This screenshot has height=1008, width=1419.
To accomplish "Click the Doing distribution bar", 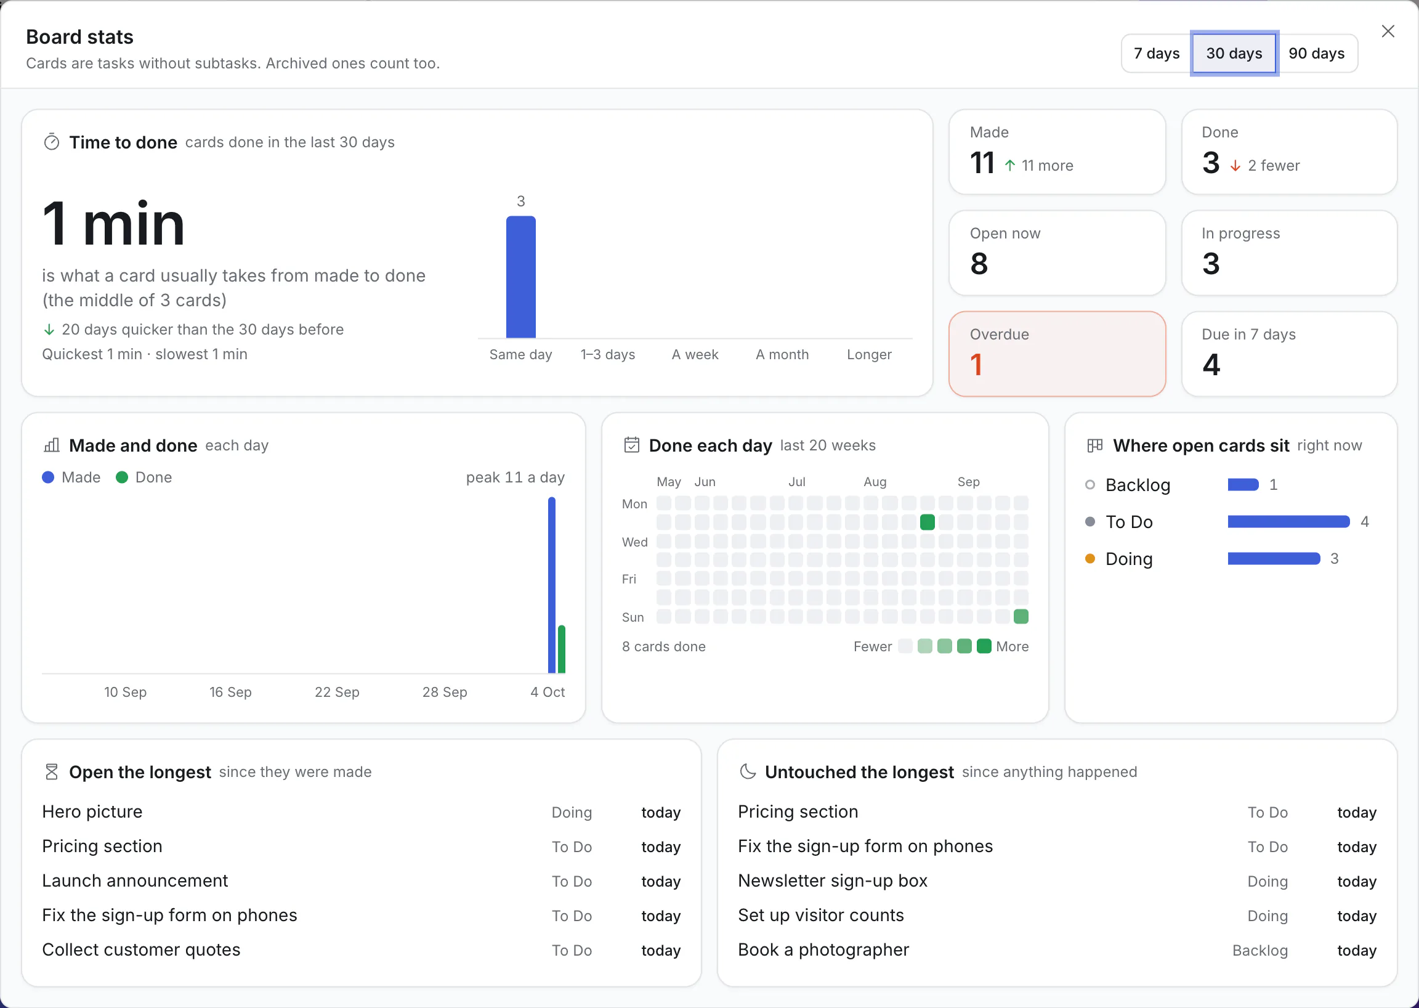I will [x=1273, y=559].
